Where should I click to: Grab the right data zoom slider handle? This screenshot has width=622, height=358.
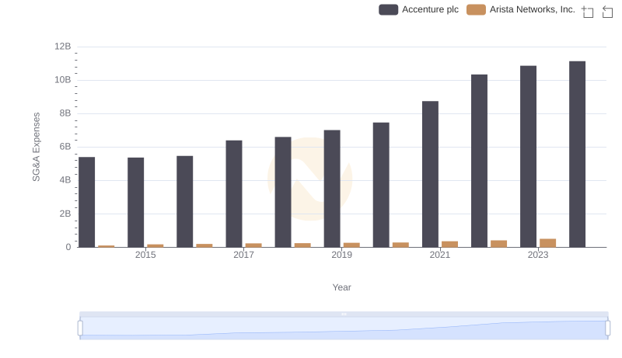(x=608, y=328)
